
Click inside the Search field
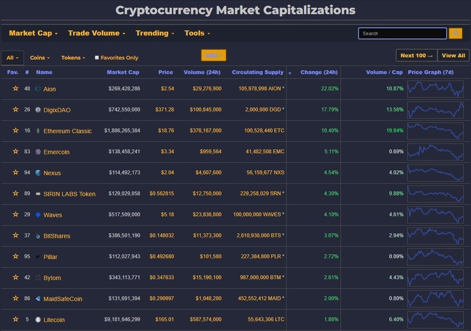[x=402, y=34]
